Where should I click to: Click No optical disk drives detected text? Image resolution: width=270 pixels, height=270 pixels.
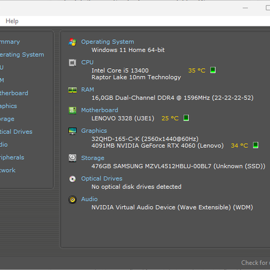coord(137,187)
